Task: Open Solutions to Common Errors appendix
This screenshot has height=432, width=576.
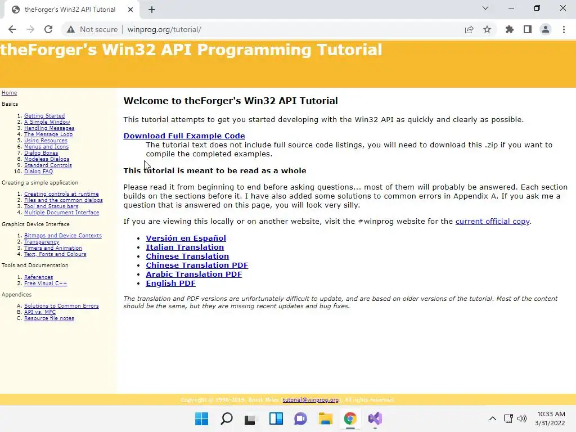Action: [61, 305]
